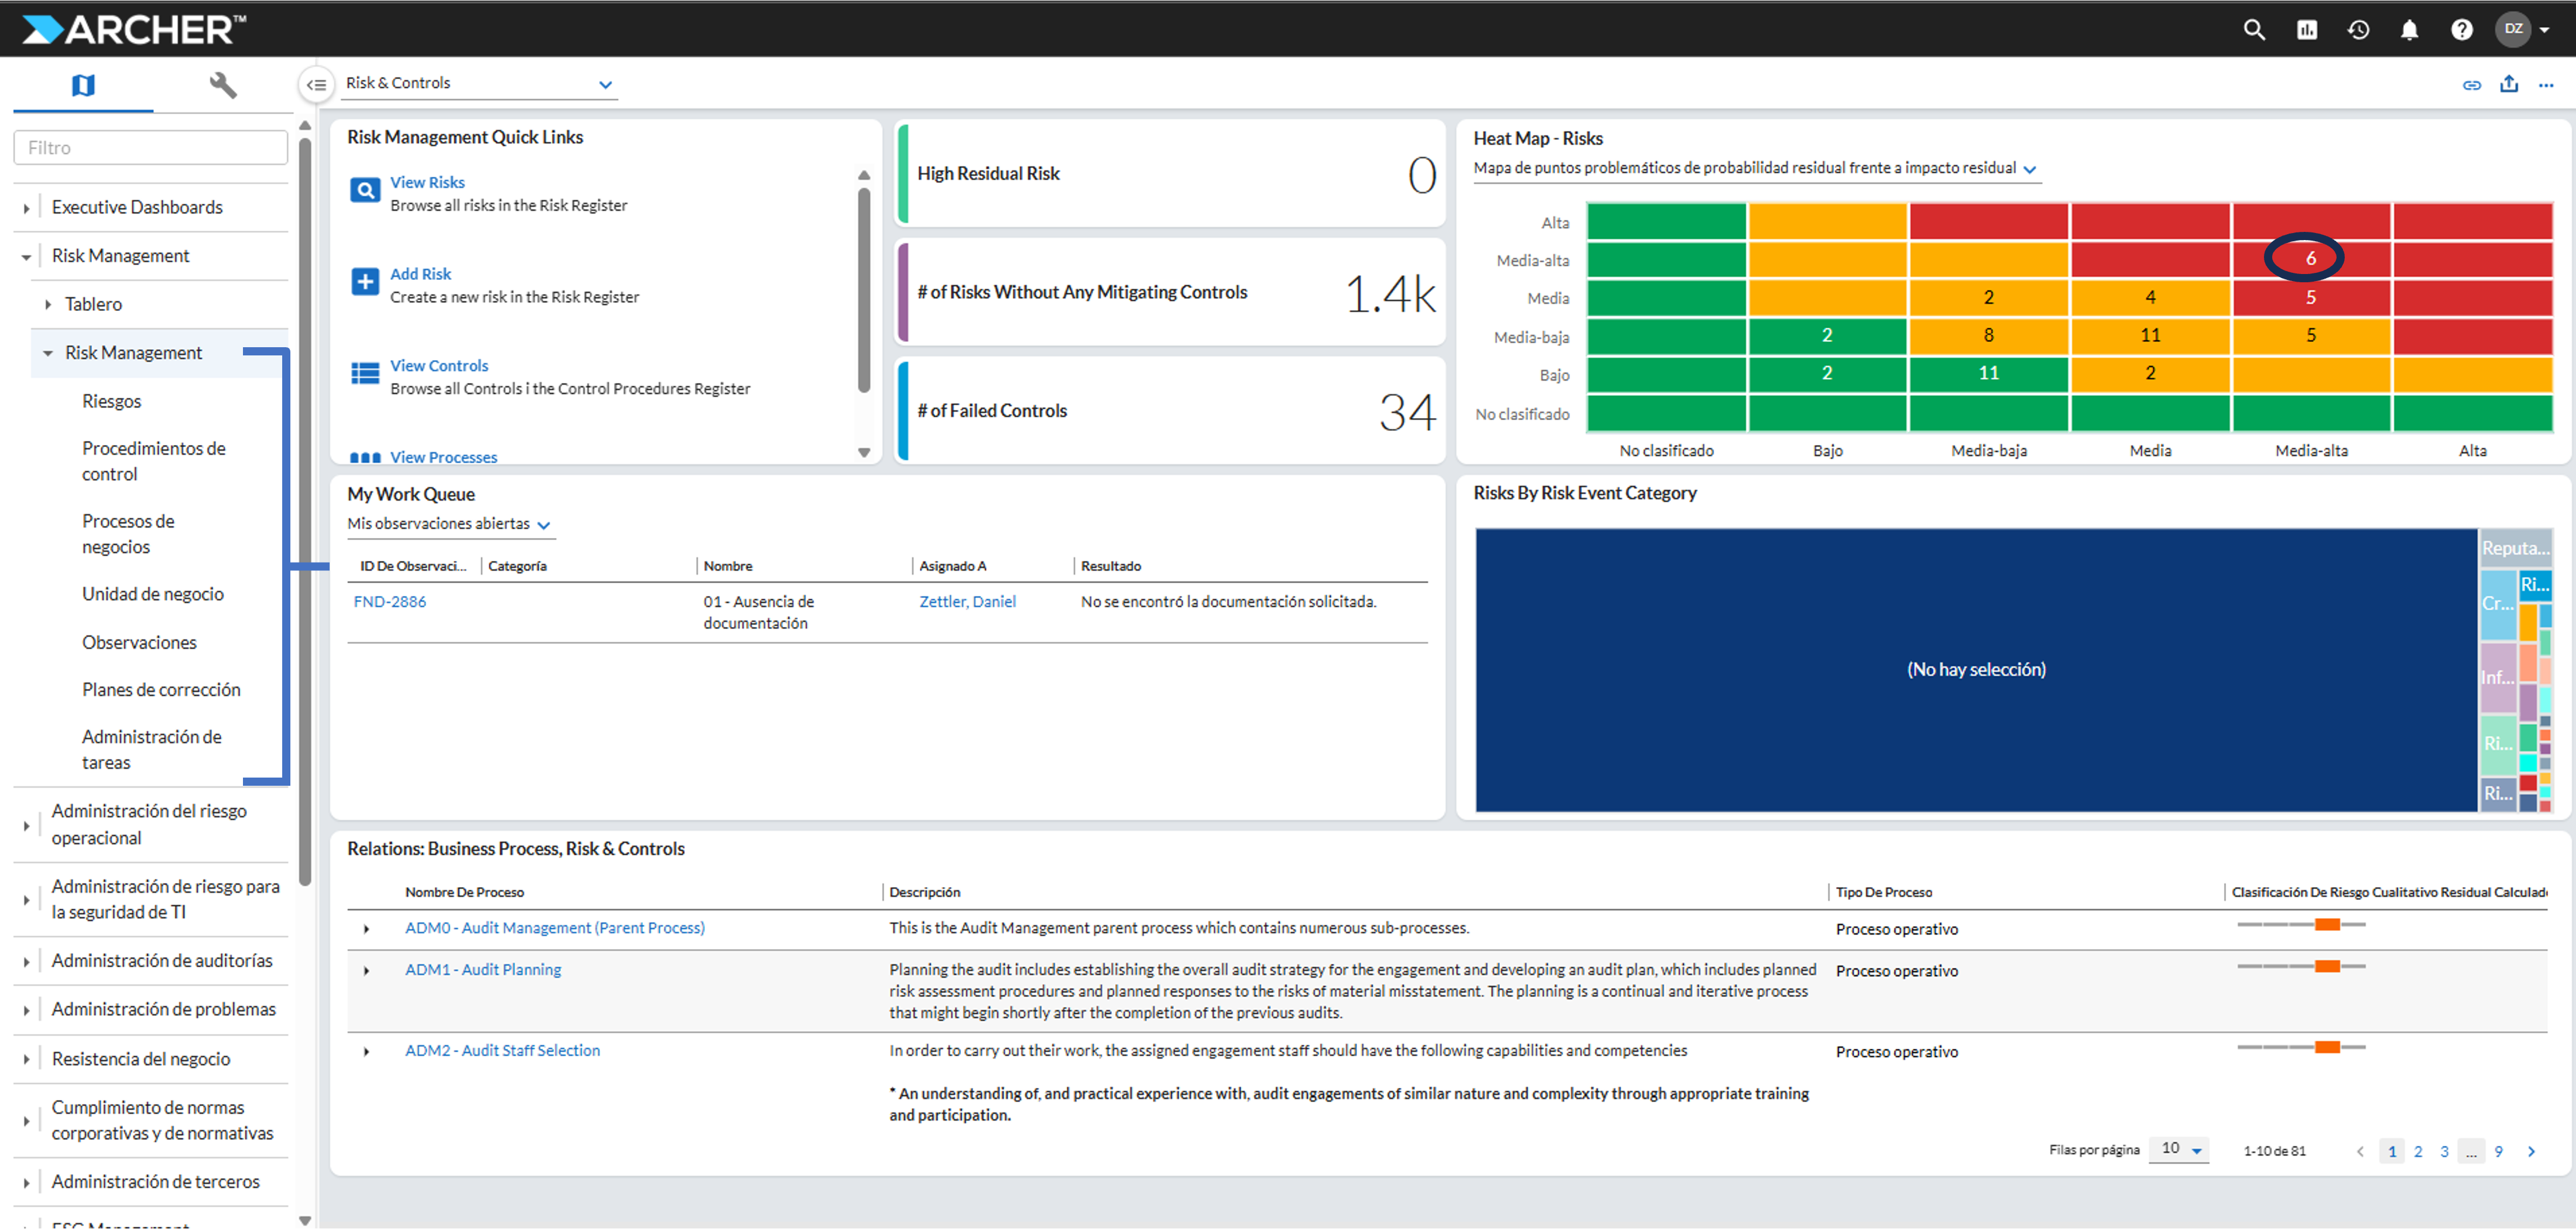Click the heat map cell showing 11 in Bajo row

click(x=1988, y=373)
